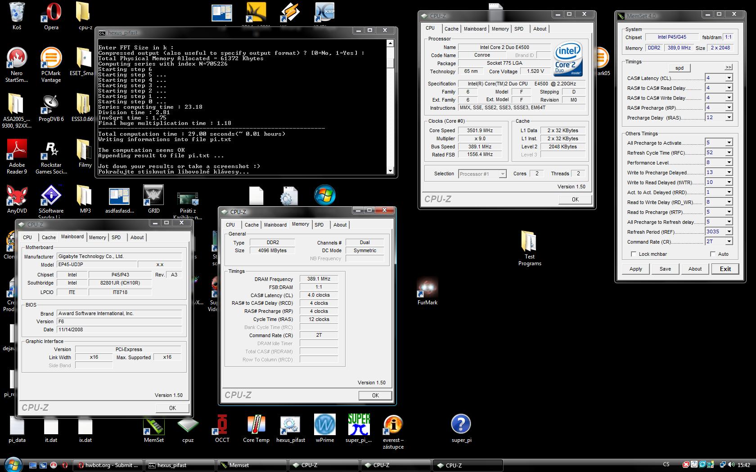Click the Core Speed 3501.9 MHz field

point(481,130)
